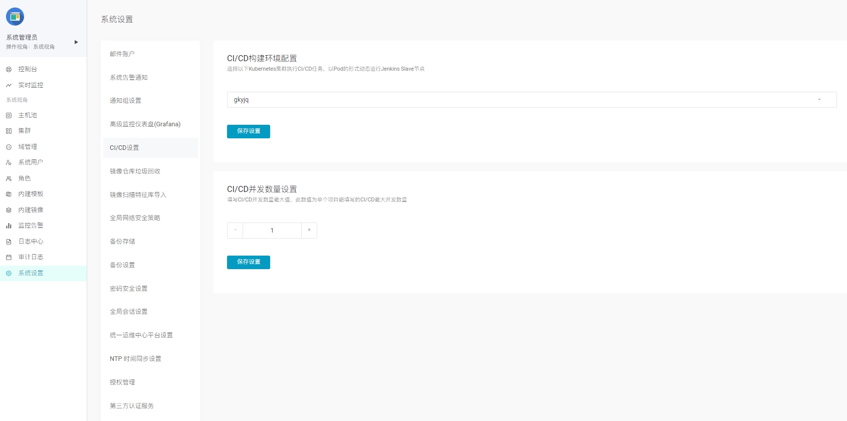Click the 实时监控 chart icon
The image size is (847, 421).
coord(9,85)
